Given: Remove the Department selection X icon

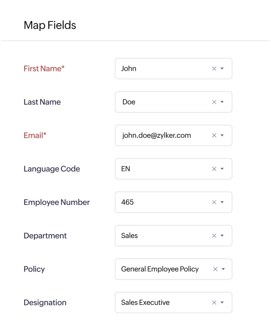Looking at the screenshot, I should (214, 236).
